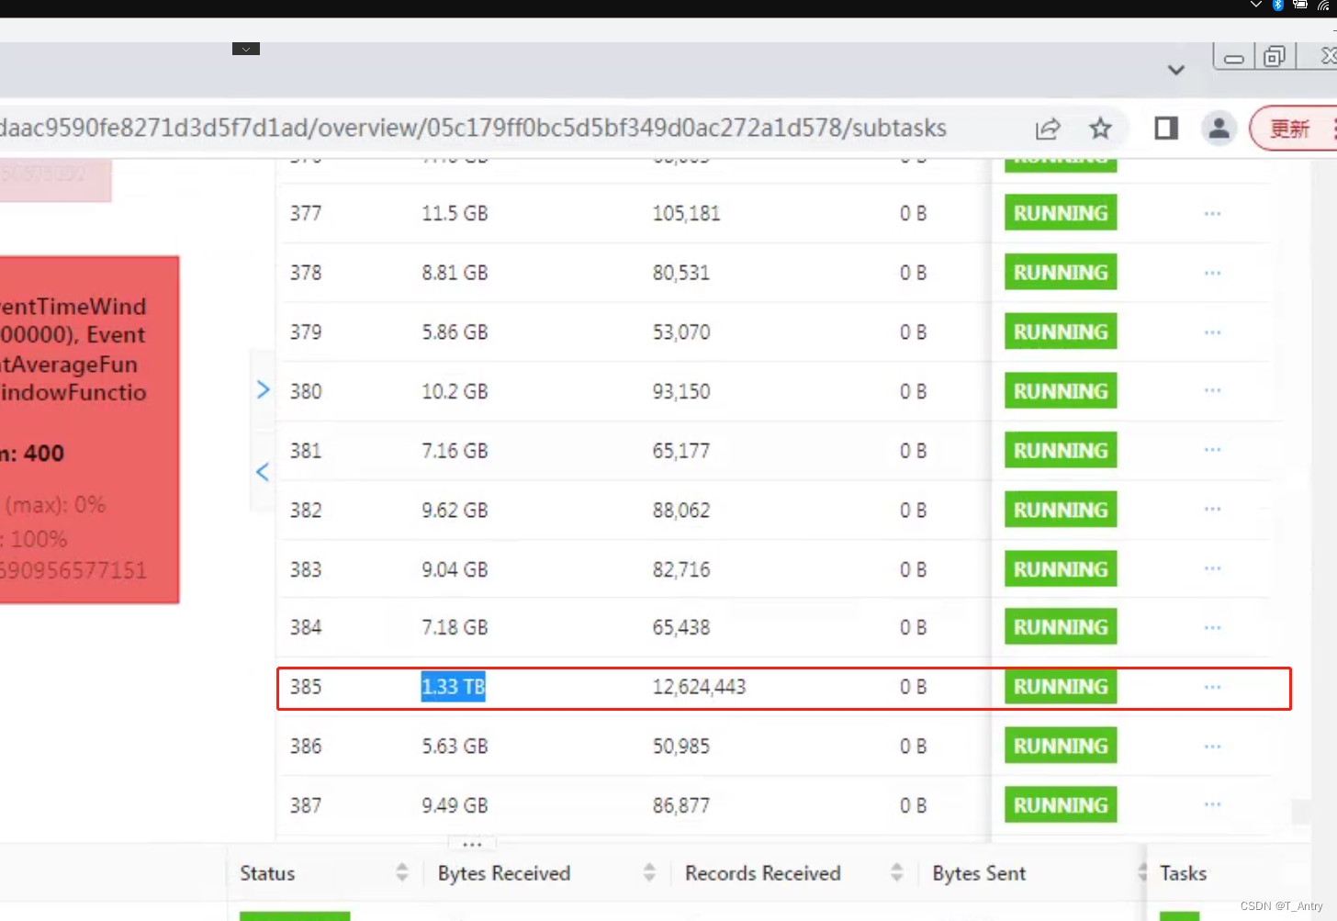Click the share page icon in address bar
Viewport: 1337px width, 921px height.
point(1048,129)
